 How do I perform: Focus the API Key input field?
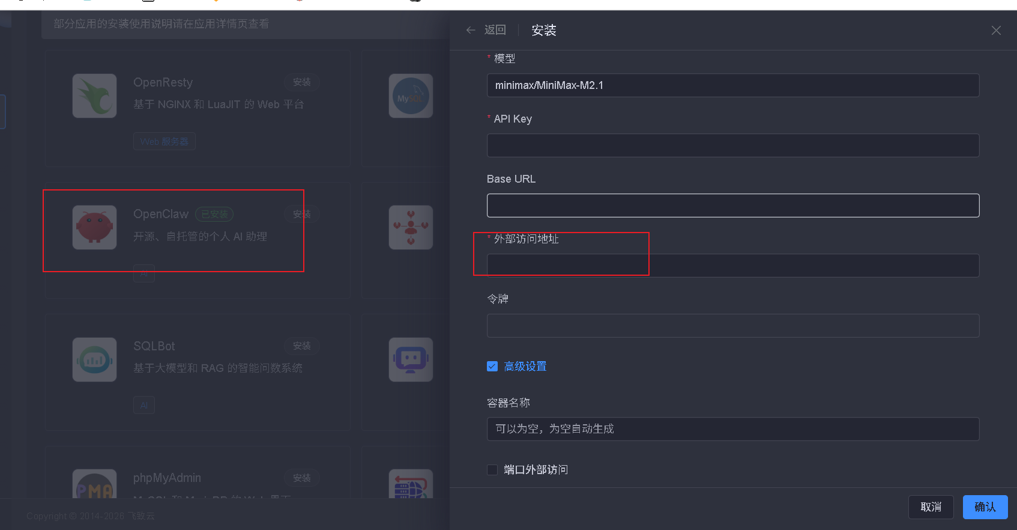[x=732, y=145]
